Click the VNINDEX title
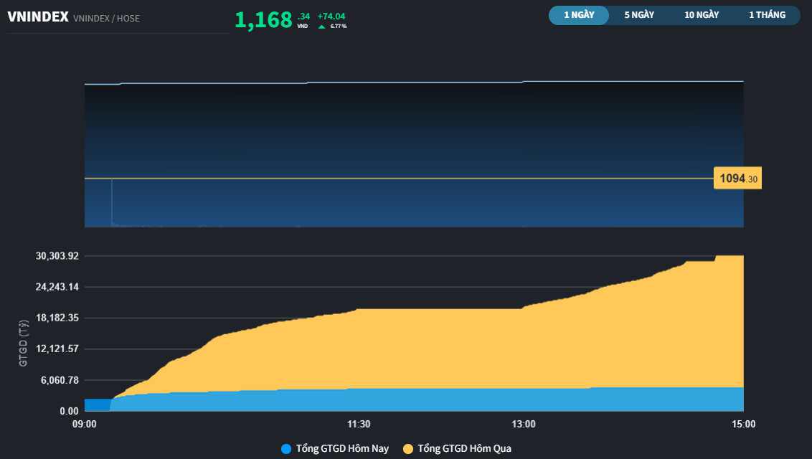 coord(38,17)
